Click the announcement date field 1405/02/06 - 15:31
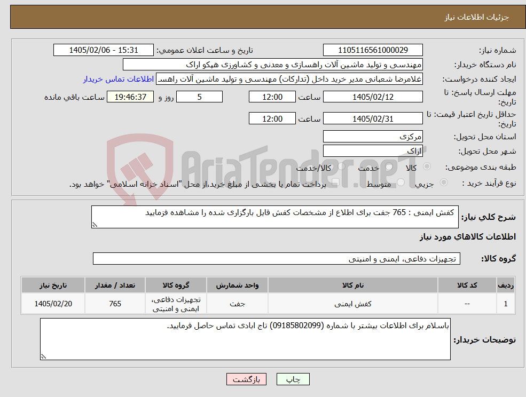The height and width of the screenshot is (397, 526). point(103,50)
